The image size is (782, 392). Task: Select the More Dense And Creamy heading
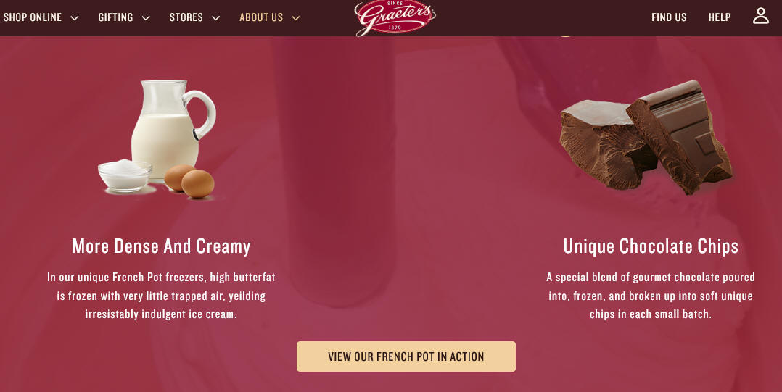pyautogui.click(x=161, y=246)
